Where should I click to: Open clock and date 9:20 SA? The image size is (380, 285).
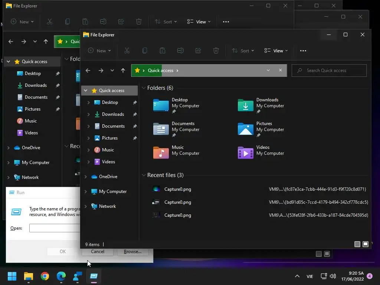353,276
